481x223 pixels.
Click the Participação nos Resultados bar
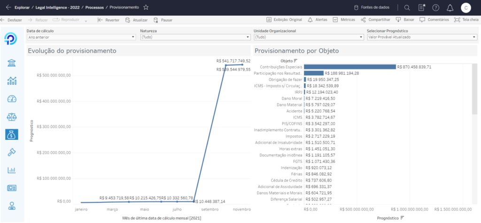pos(314,73)
